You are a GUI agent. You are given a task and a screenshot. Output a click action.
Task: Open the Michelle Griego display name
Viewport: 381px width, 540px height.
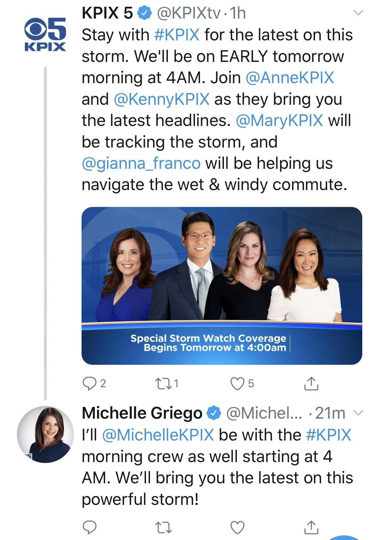[142, 413]
